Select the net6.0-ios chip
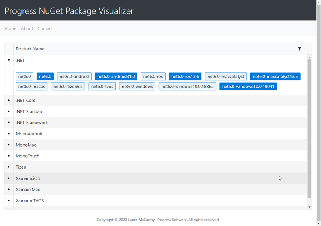Viewport: 321px width, 226px height. point(153,77)
